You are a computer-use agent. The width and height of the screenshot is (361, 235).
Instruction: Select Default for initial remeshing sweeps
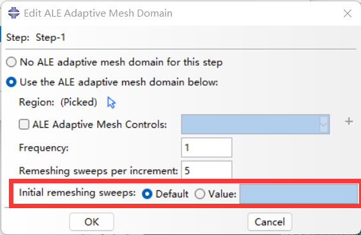pos(147,193)
